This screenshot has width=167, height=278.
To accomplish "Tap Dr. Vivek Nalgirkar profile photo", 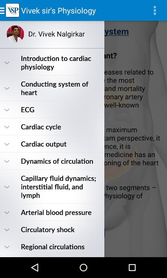I will 15,34.
